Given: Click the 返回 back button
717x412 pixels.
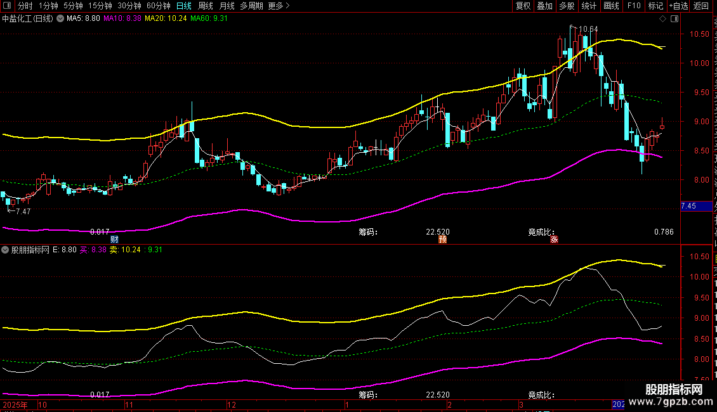Looking at the screenshot, I should [x=701, y=6].
